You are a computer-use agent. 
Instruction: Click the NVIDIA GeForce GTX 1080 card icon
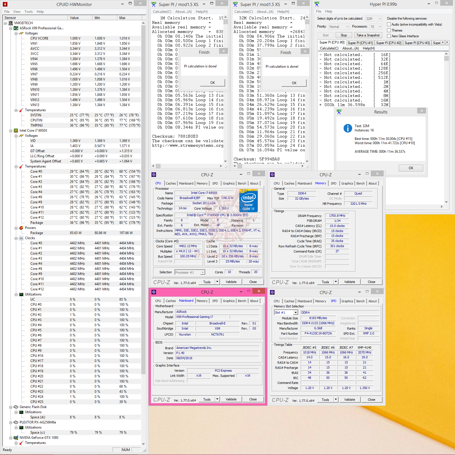click(16, 438)
